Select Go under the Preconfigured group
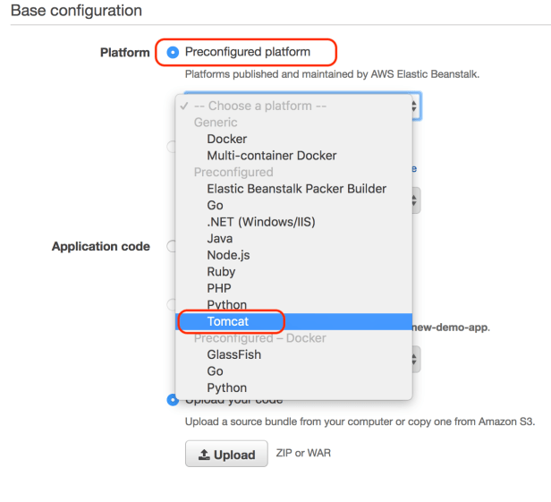This screenshot has width=551, height=502. point(216,205)
